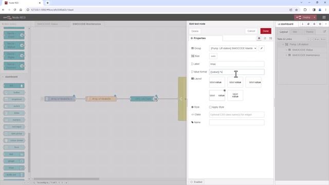Choose the right-aligned label value layout
The image size is (329, 185).
tap(253, 82)
